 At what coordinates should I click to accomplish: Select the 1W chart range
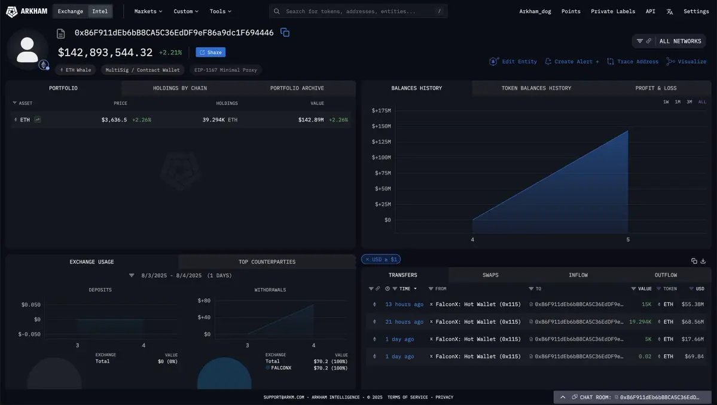pos(666,102)
